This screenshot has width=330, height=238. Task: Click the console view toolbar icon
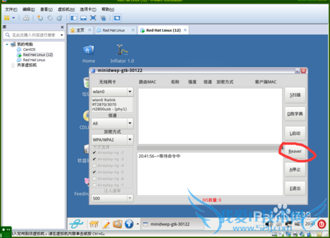pyautogui.click(x=117, y=18)
